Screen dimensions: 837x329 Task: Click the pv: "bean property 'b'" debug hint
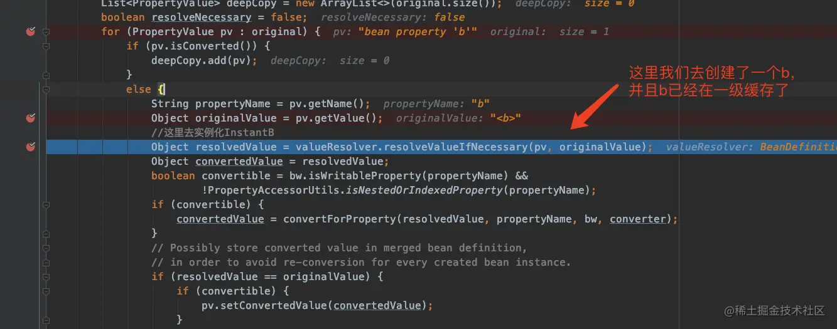[405, 31]
